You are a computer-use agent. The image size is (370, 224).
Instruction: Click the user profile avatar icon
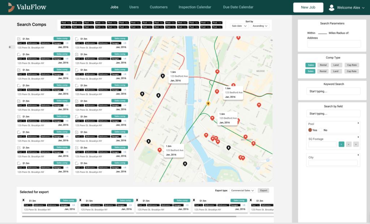click(331, 8)
